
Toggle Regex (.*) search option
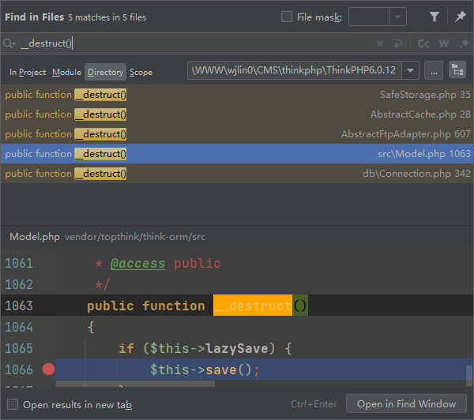(x=464, y=44)
